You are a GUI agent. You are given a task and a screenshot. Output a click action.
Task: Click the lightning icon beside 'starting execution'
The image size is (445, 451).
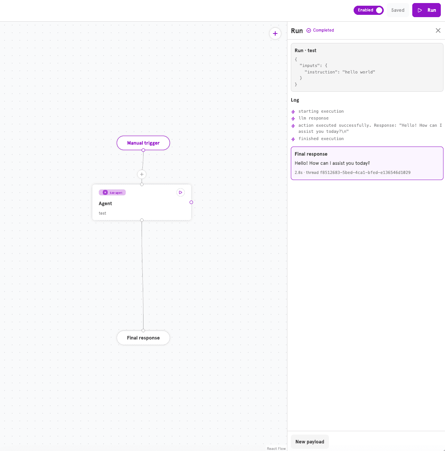[x=293, y=112]
